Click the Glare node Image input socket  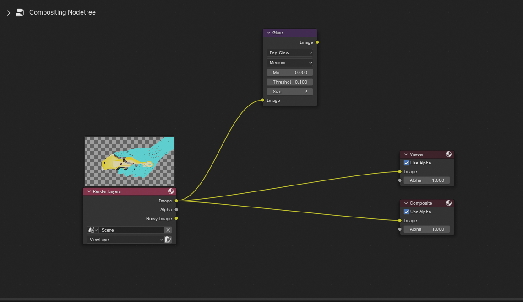point(263,100)
